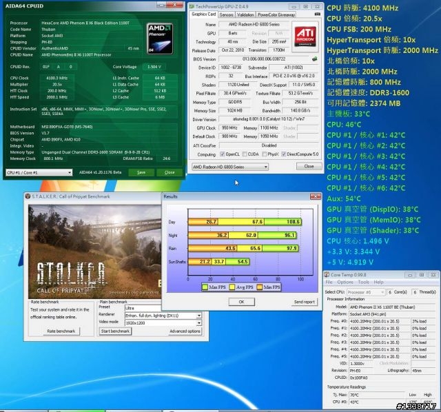Click the Tj. Max 70°C field
The width and height of the screenshot is (441, 412).
point(377,395)
